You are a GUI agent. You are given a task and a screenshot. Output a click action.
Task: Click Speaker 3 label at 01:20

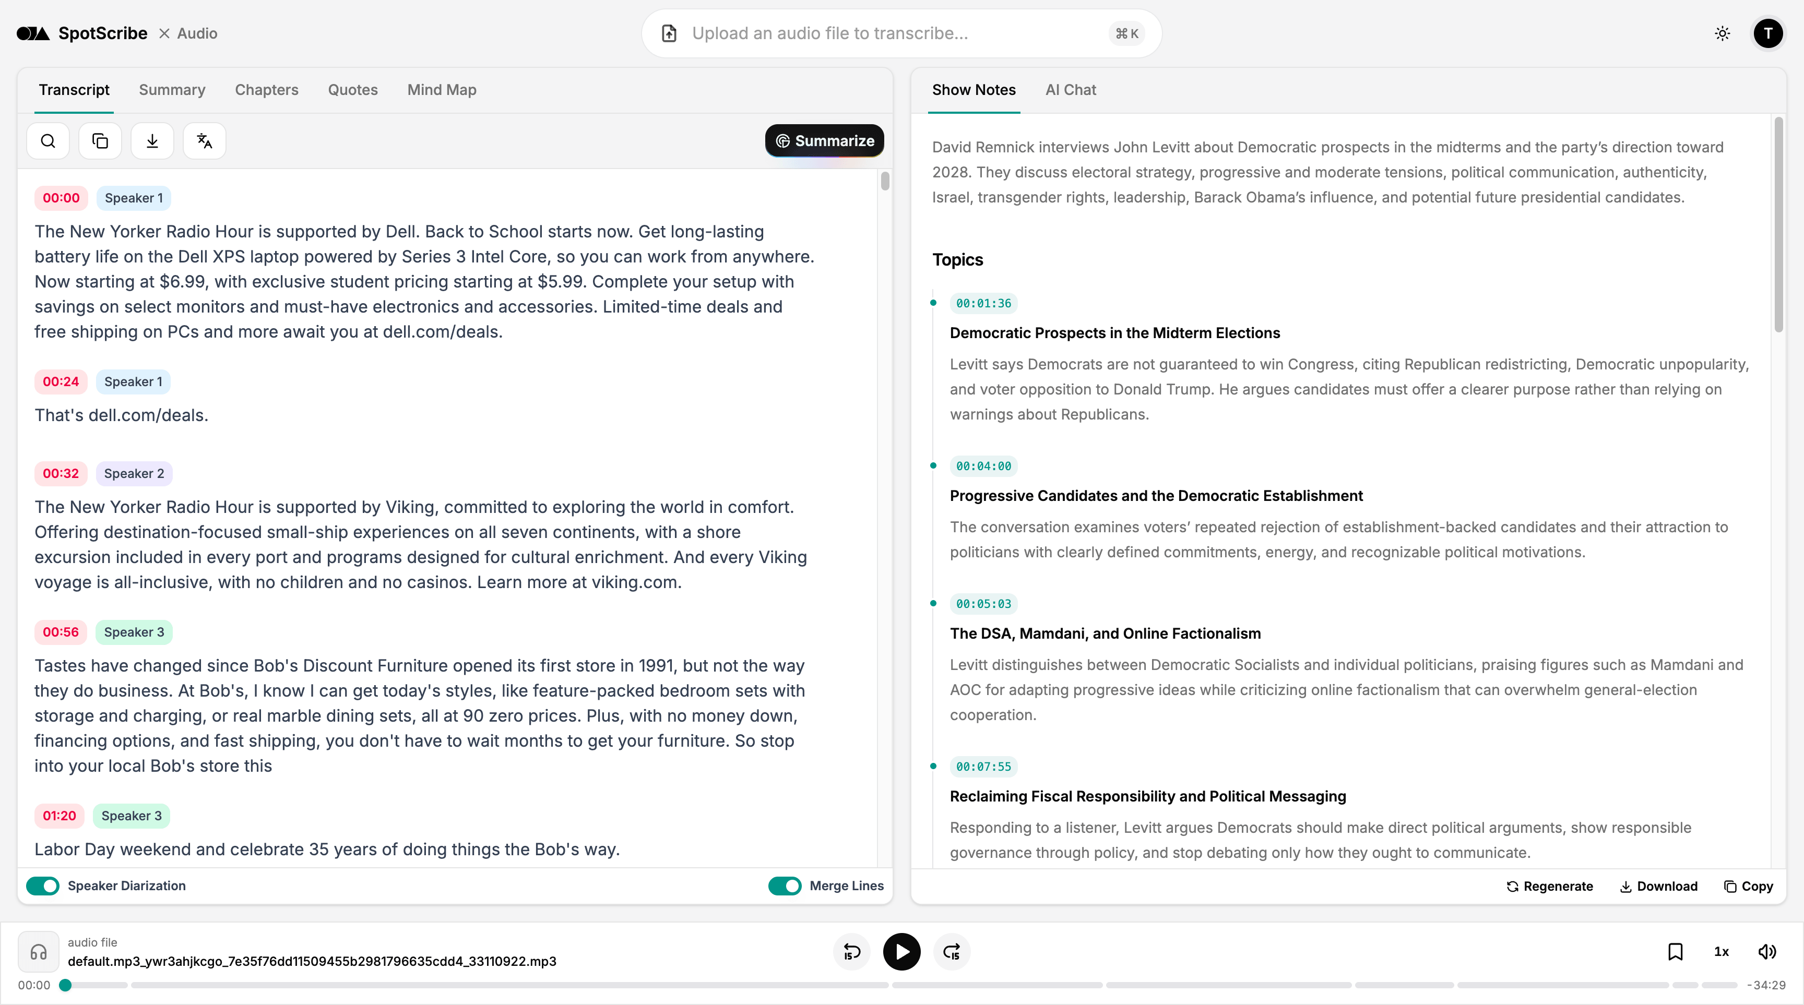click(131, 816)
